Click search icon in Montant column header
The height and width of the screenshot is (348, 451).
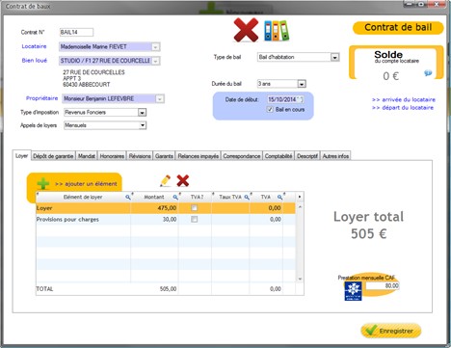[x=175, y=197]
